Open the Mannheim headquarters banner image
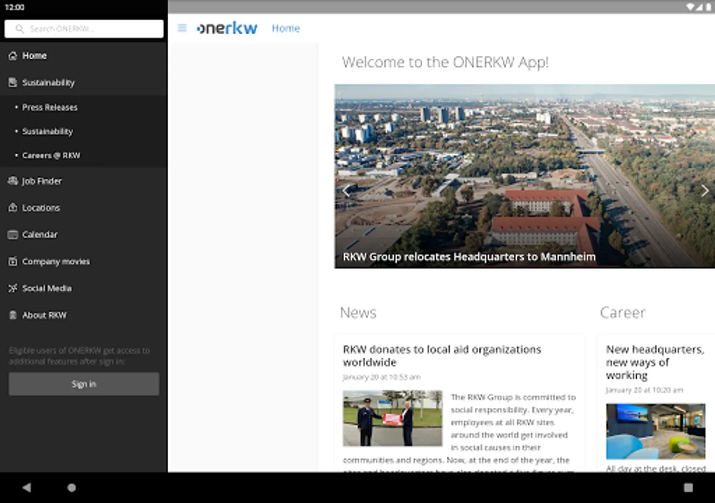 click(525, 176)
